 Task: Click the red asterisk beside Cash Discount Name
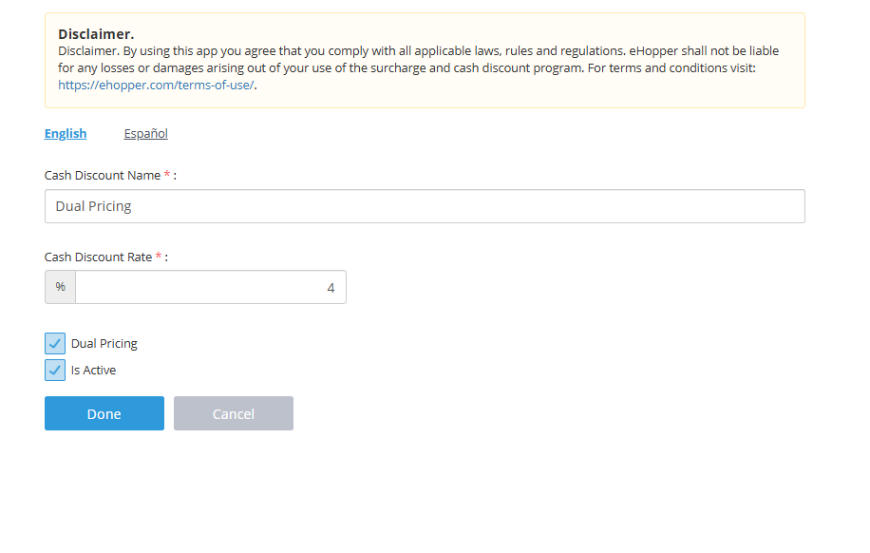pos(167,176)
